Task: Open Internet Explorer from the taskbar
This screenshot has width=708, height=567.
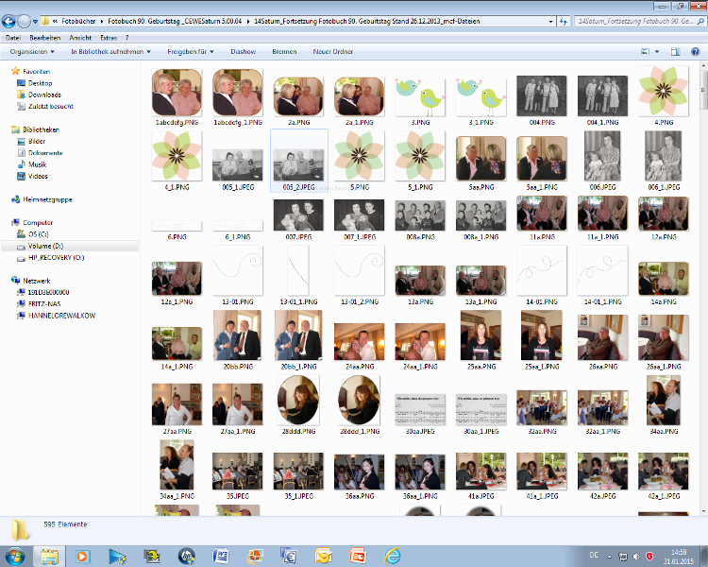Action: pos(393,557)
